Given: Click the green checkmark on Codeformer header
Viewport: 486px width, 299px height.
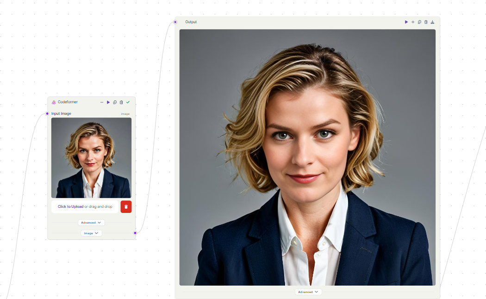Looking at the screenshot, I should click(x=128, y=102).
